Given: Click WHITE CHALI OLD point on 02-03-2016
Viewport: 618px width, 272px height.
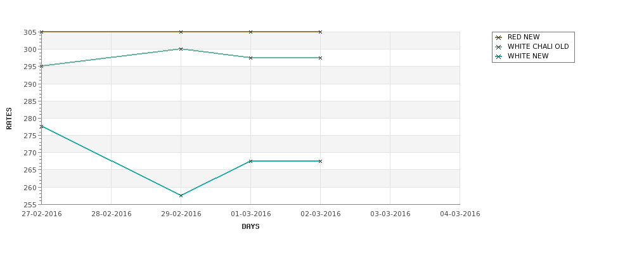Looking at the screenshot, I should [321, 58].
